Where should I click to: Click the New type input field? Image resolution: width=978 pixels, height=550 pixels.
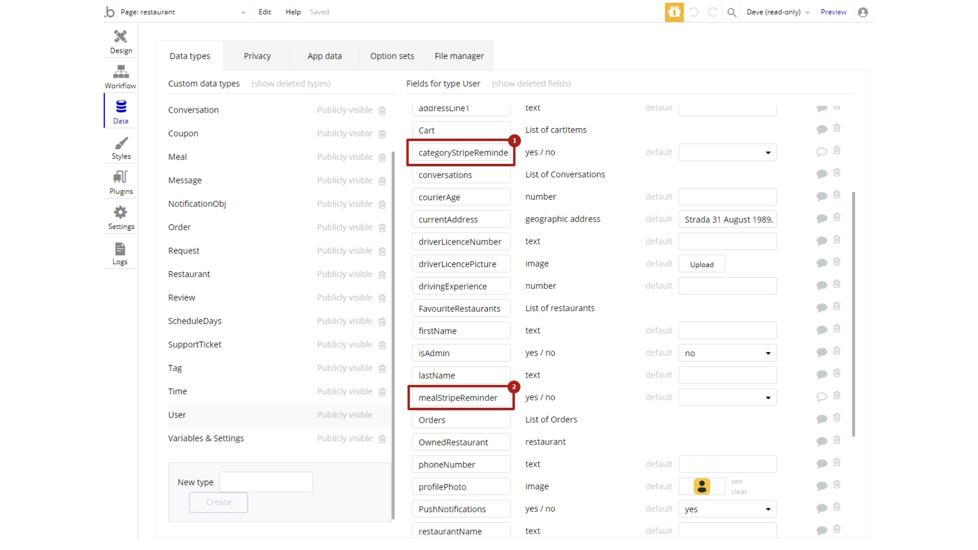click(x=266, y=482)
